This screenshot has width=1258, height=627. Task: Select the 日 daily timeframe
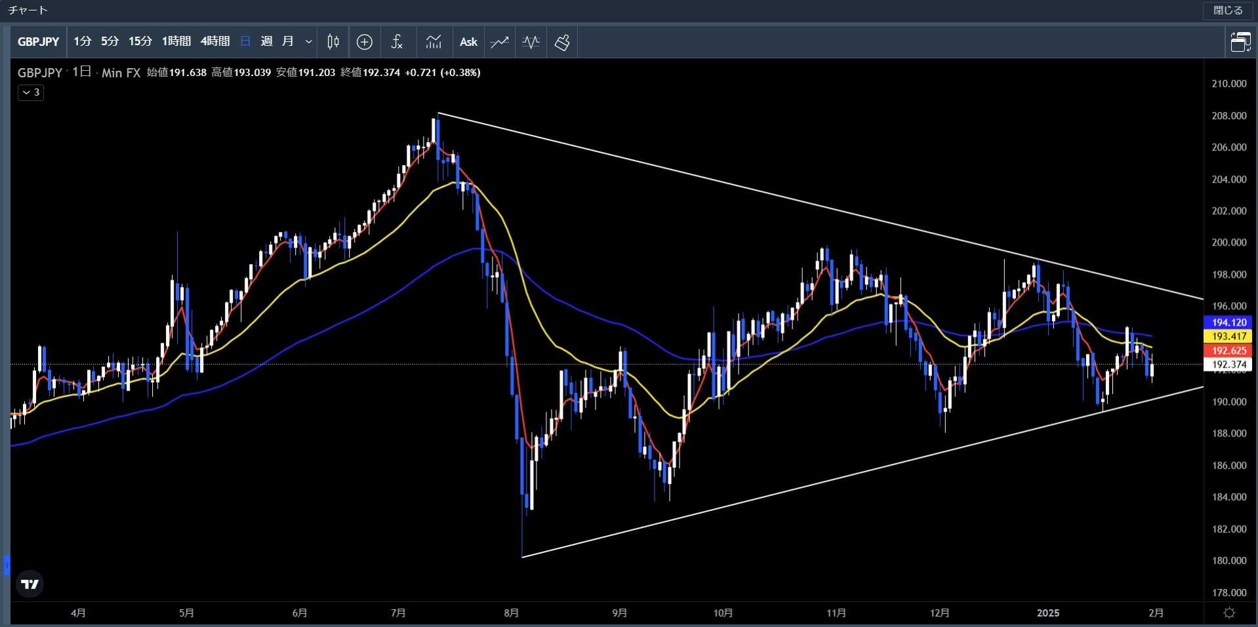click(x=245, y=41)
